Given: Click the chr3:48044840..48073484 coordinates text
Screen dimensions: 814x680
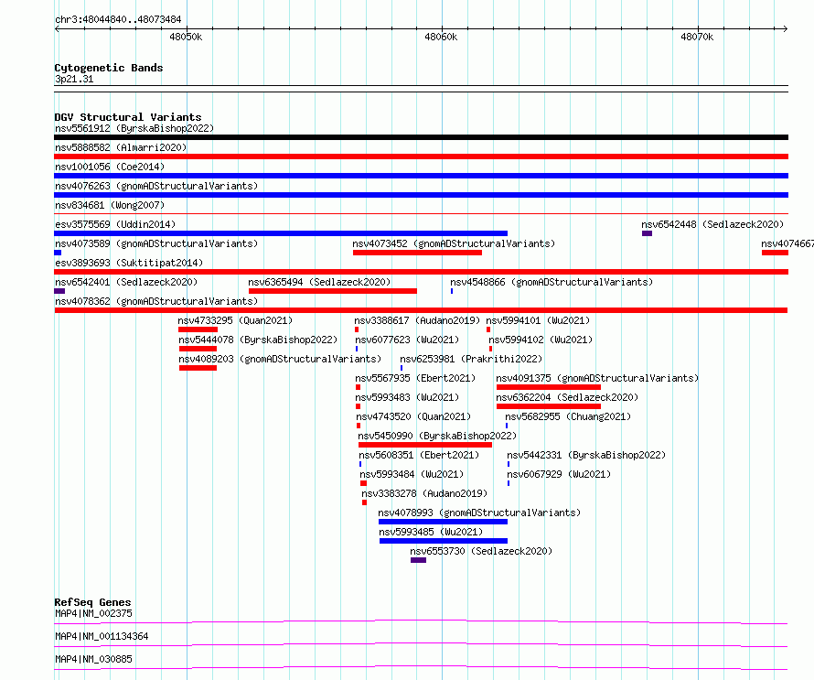Looking at the screenshot, I should click(x=118, y=19).
